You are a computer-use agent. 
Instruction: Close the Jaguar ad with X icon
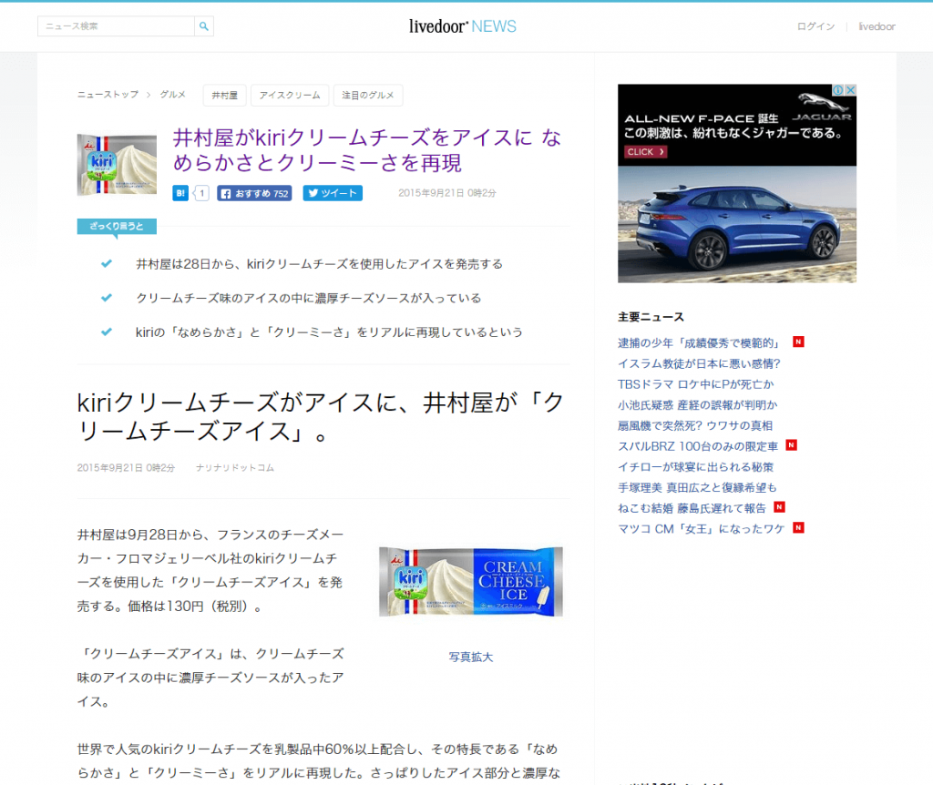tap(850, 90)
